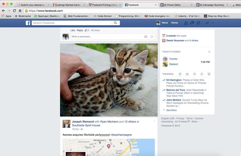Select trending politics icon
This screenshot has width=241, height=156.
187,74
